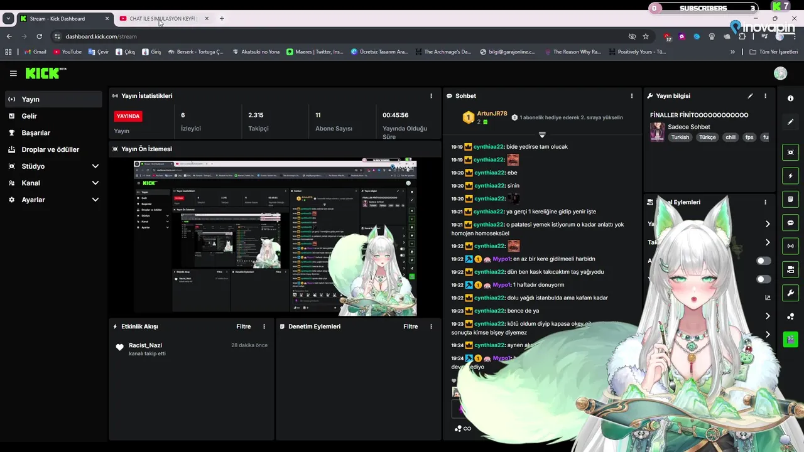This screenshot has height=452, width=804.
Task: Click ArtunJR78 in chat leaderboard
Action: pyautogui.click(x=492, y=114)
